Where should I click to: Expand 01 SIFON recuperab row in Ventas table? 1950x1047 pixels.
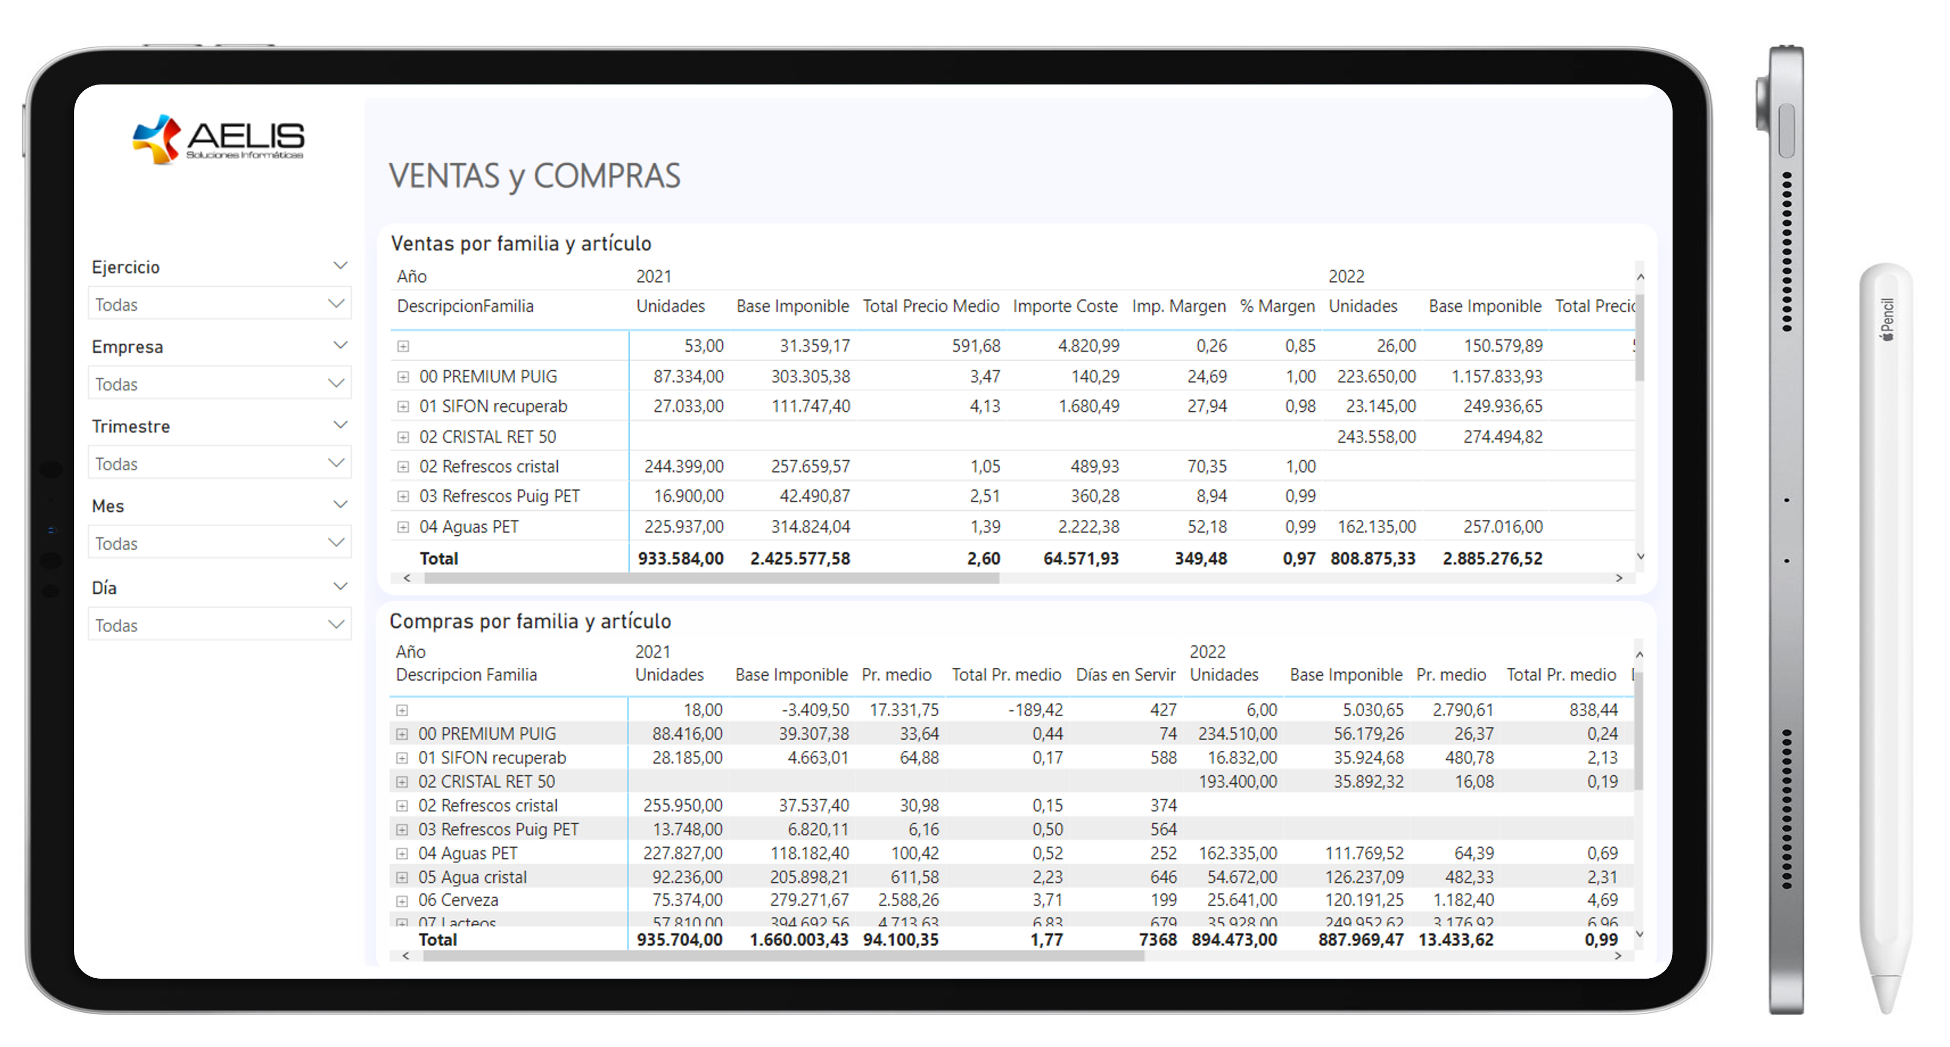pos(403,406)
